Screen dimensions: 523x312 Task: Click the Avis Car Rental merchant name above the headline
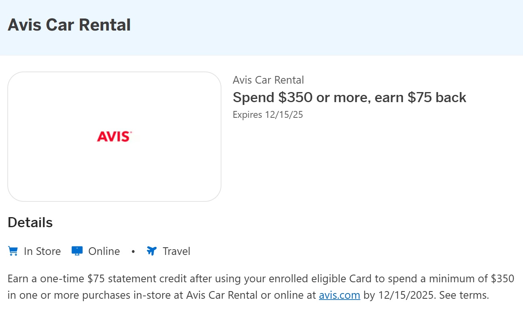268,80
